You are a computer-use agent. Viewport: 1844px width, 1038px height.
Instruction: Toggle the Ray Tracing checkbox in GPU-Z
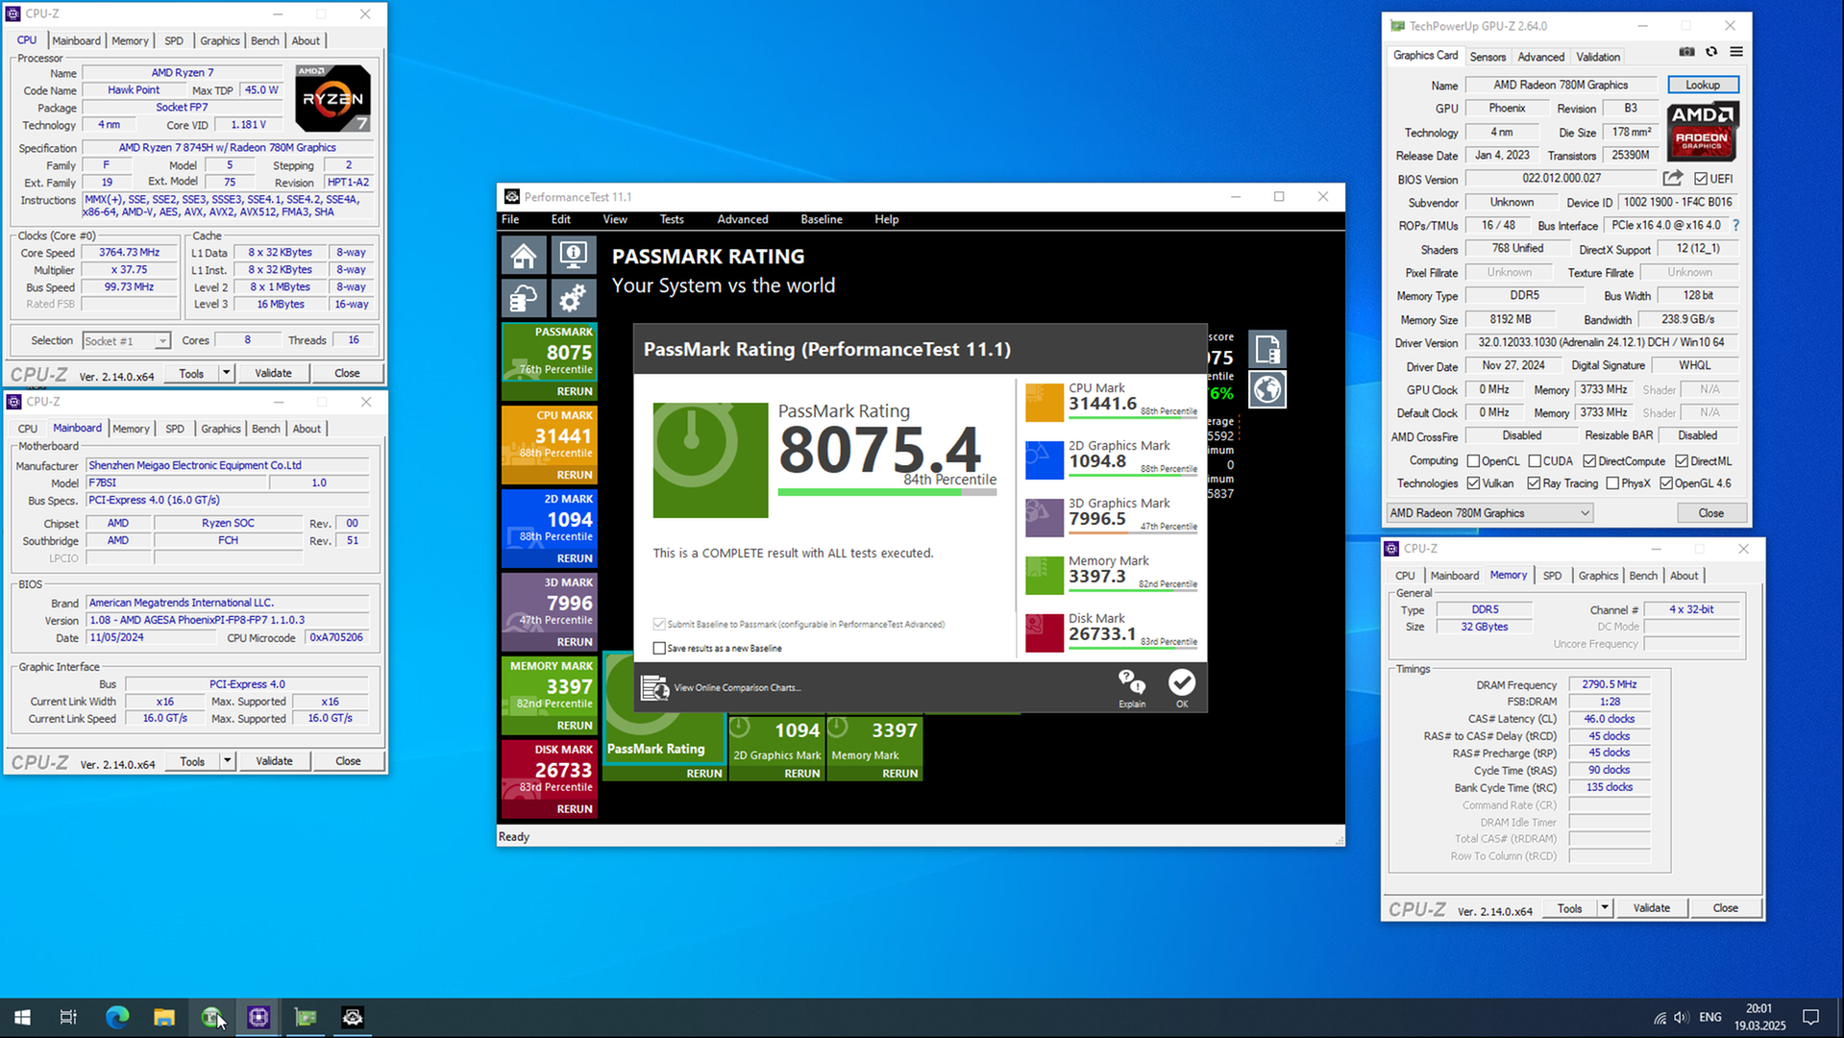click(x=1534, y=483)
